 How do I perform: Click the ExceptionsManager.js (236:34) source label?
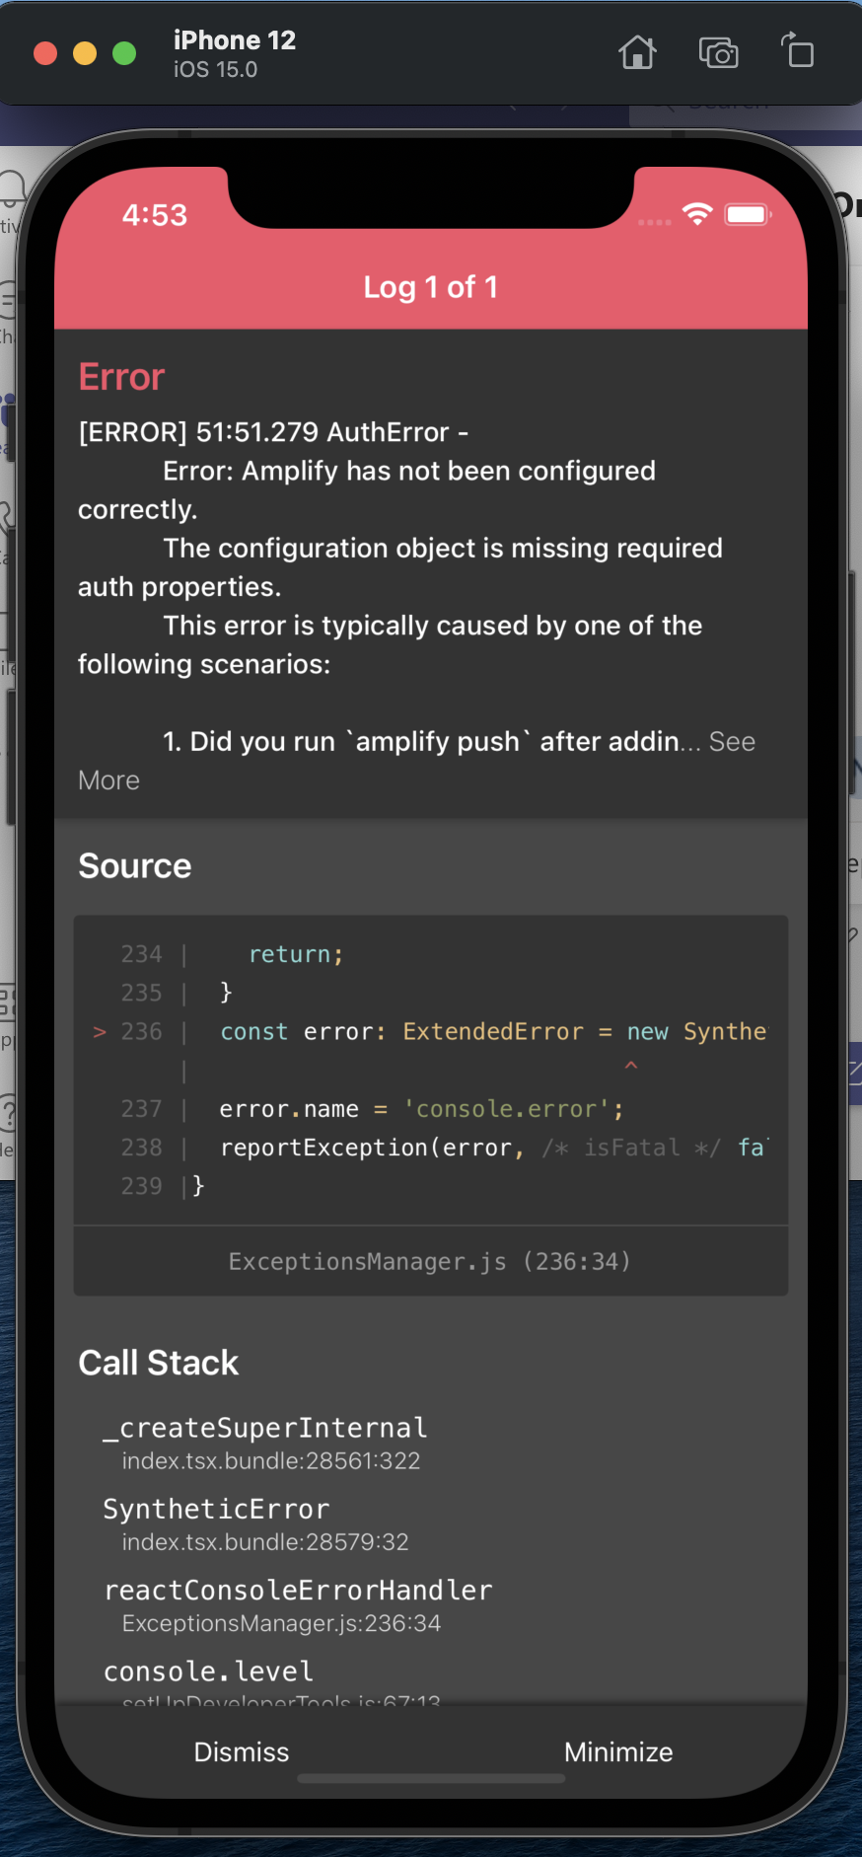[430, 1261]
